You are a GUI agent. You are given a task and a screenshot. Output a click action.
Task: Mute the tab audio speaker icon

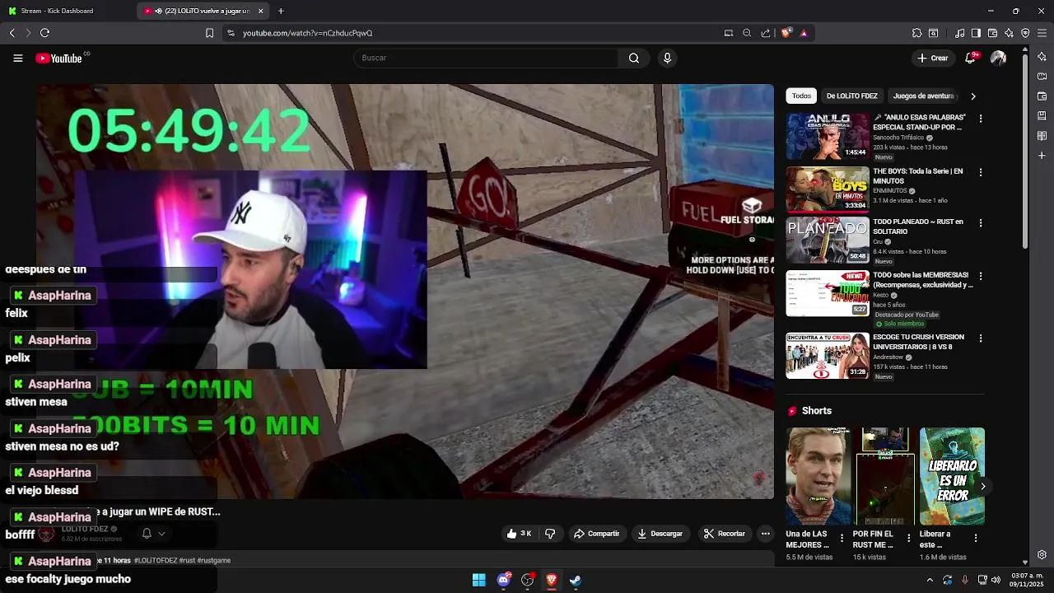click(158, 11)
